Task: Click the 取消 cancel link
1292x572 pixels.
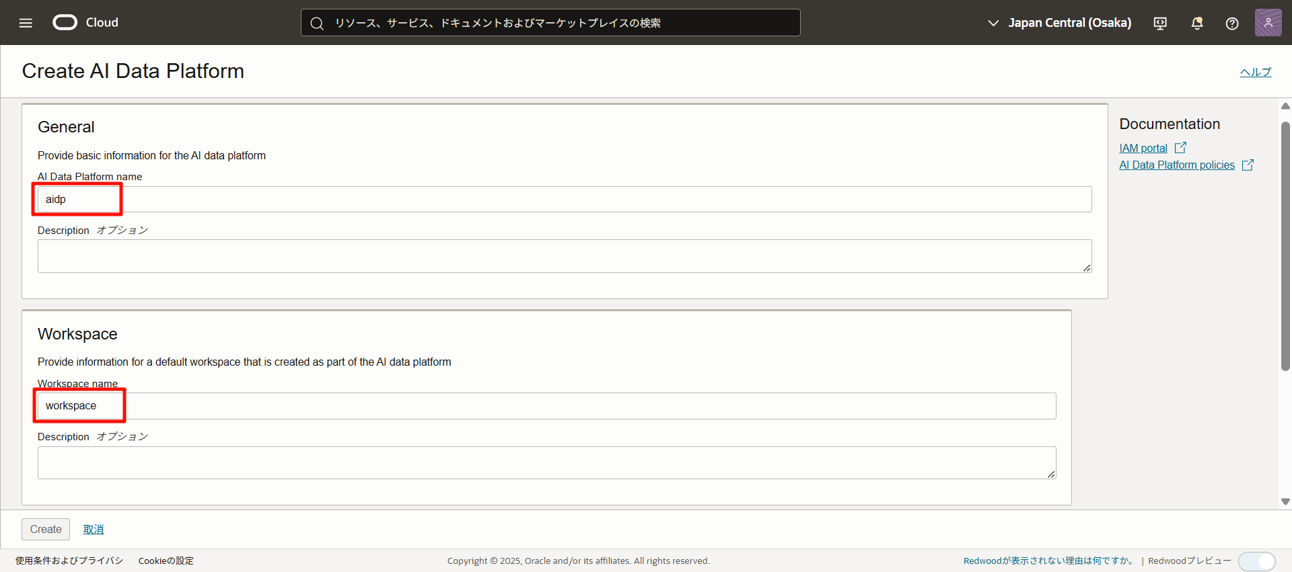Action: pos(94,530)
